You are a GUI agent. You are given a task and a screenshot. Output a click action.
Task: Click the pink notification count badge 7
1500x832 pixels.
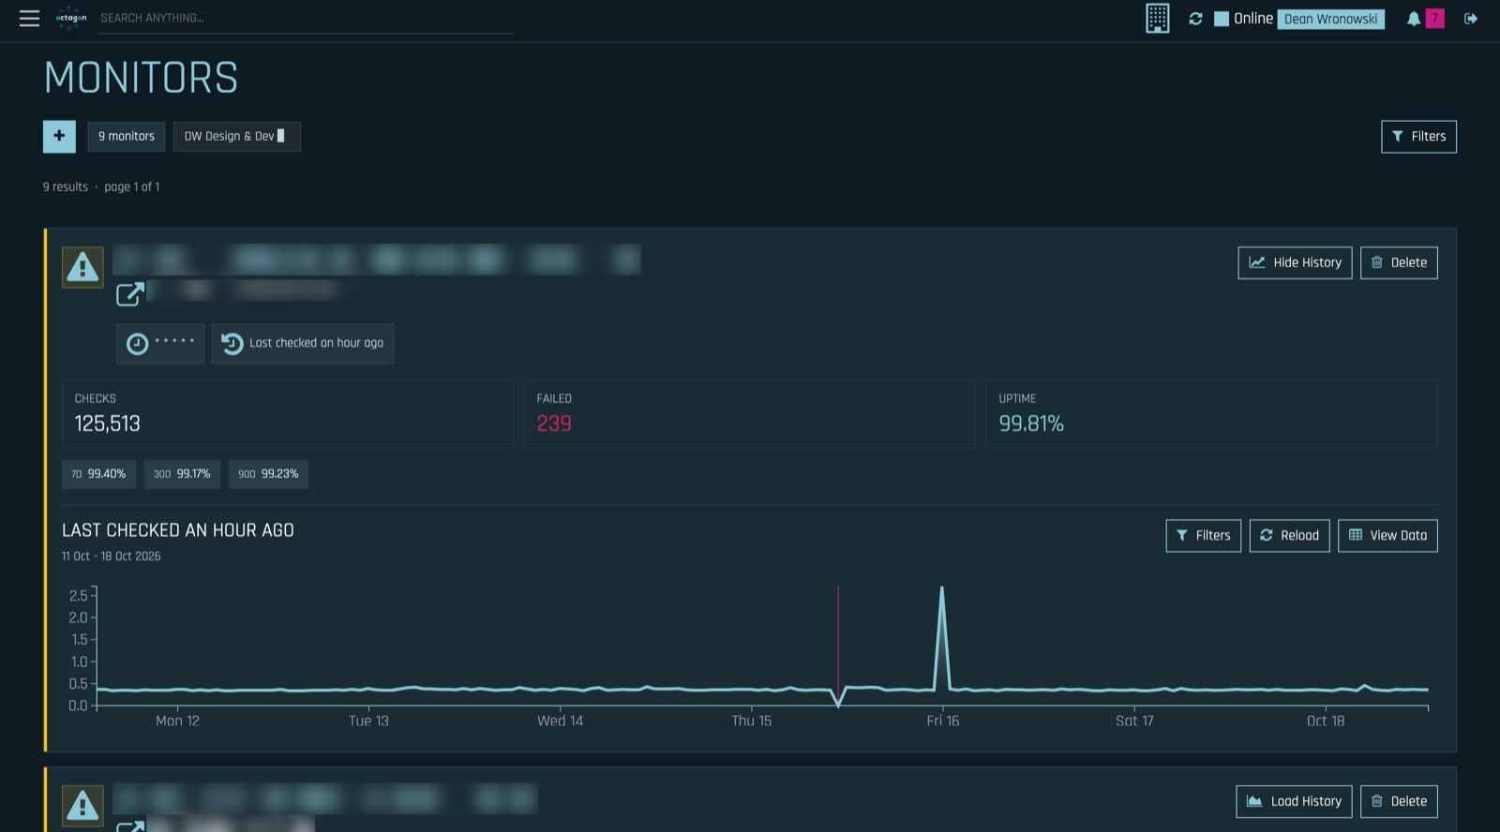pos(1434,19)
